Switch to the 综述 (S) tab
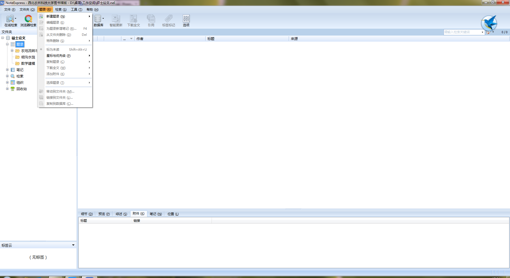The image size is (510, 278). point(121,214)
